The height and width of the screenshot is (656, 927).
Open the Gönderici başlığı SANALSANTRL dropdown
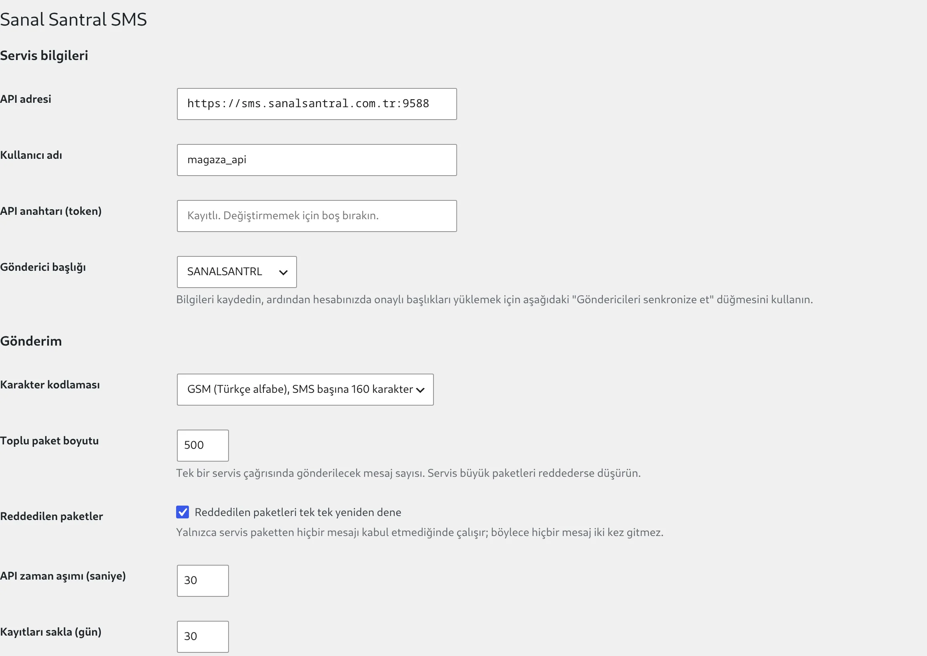(x=237, y=272)
